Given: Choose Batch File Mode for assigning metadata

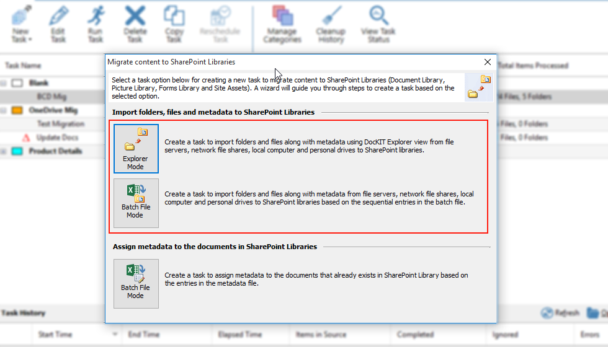Looking at the screenshot, I should point(136,284).
